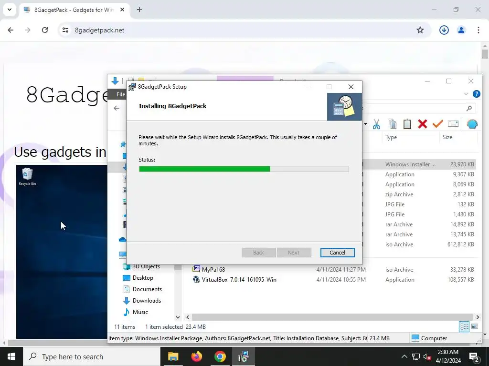
Task: Open Chrome tab search dropdown
Action: (10, 10)
